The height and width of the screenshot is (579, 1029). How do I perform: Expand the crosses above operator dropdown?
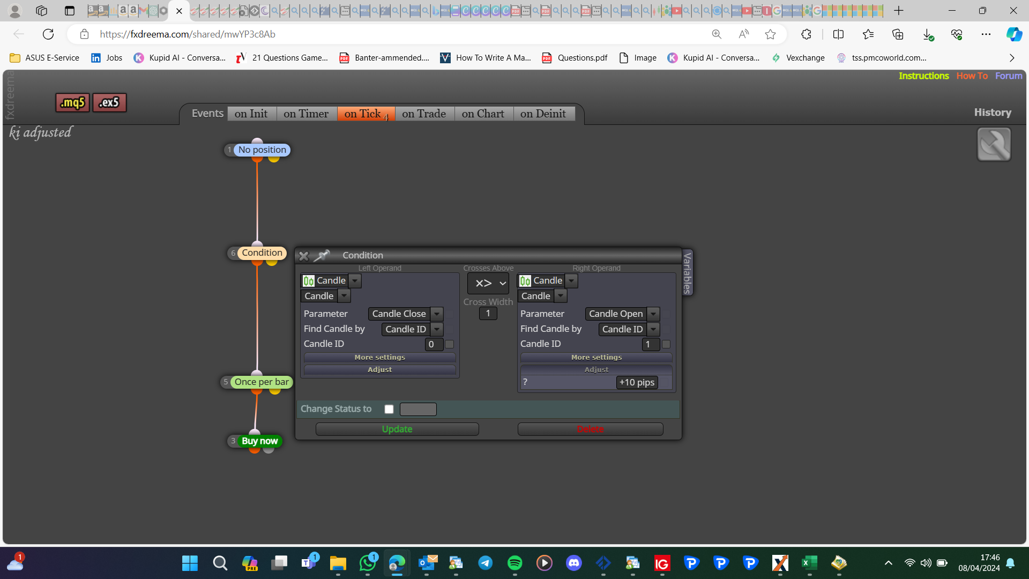pos(488,283)
